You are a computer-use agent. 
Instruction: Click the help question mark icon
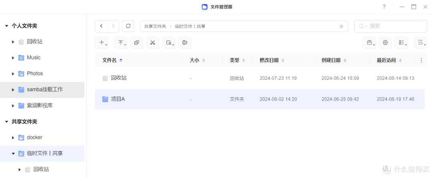tap(384, 7)
